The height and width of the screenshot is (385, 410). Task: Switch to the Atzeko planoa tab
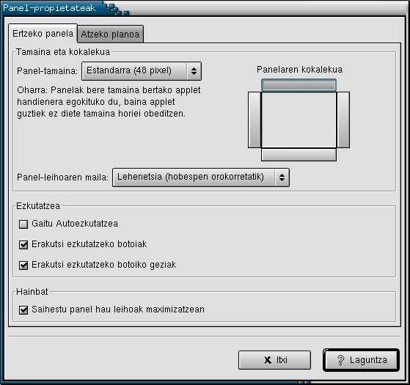[x=110, y=34]
